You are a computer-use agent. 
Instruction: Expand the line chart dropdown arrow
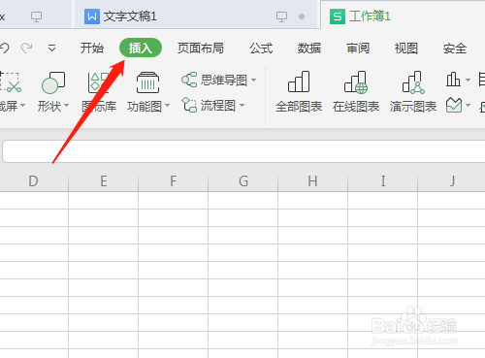click(468, 106)
